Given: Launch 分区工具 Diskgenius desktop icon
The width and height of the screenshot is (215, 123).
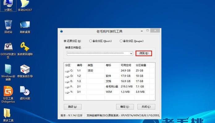Looking at the screenshot, I should 8,94.
